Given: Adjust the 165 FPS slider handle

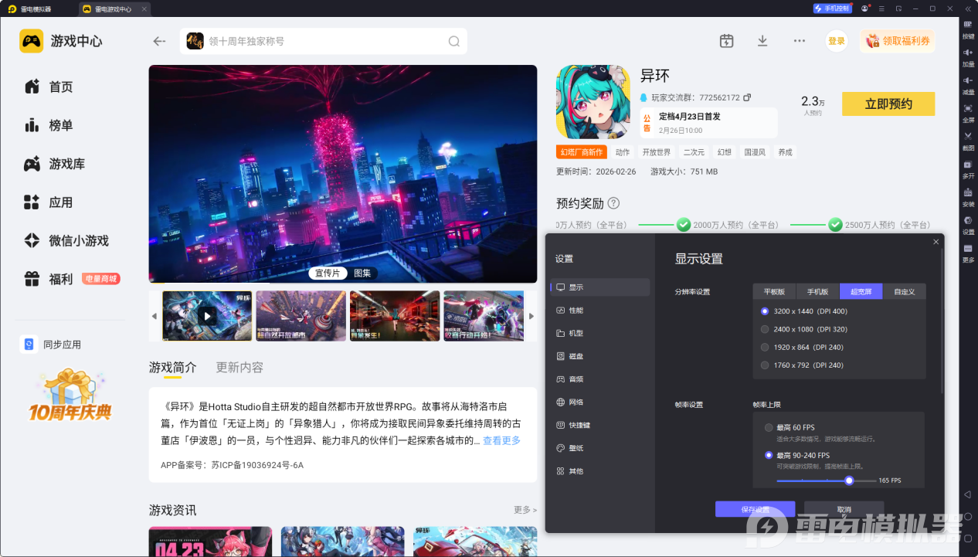Looking at the screenshot, I should (849, 481).
